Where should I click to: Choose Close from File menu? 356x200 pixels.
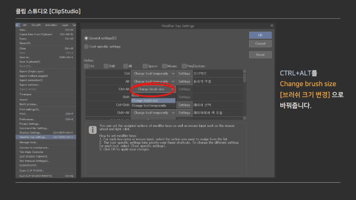(x=46, y=48)
